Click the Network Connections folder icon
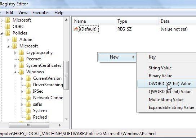 [x=28, y=98]
